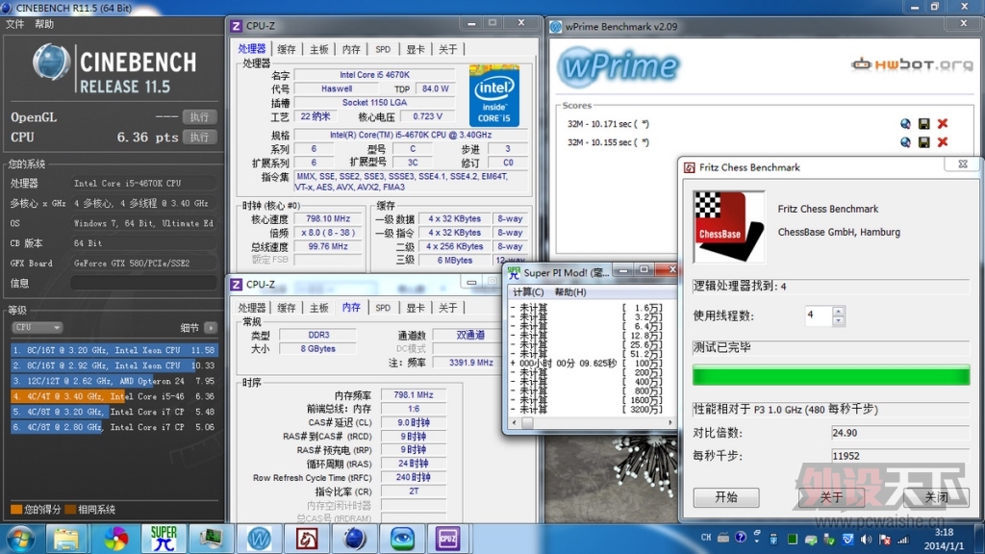
Task: Switch to Fritz Chess Benchmark taskbar icon
Action: point(307,539)
